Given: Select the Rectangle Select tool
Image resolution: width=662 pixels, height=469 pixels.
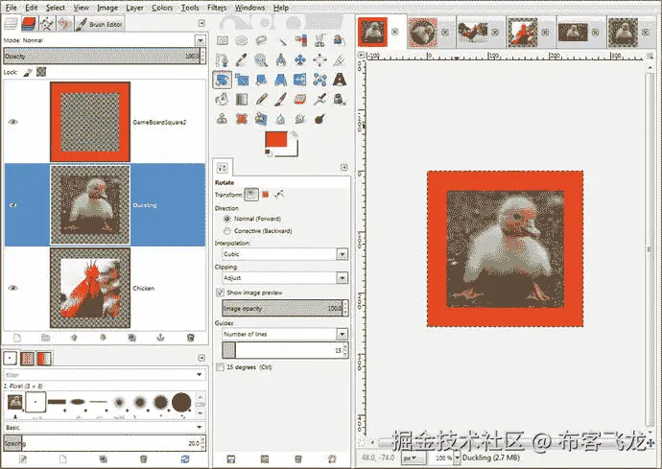Looking at the screenshot, I should point(223,40).
